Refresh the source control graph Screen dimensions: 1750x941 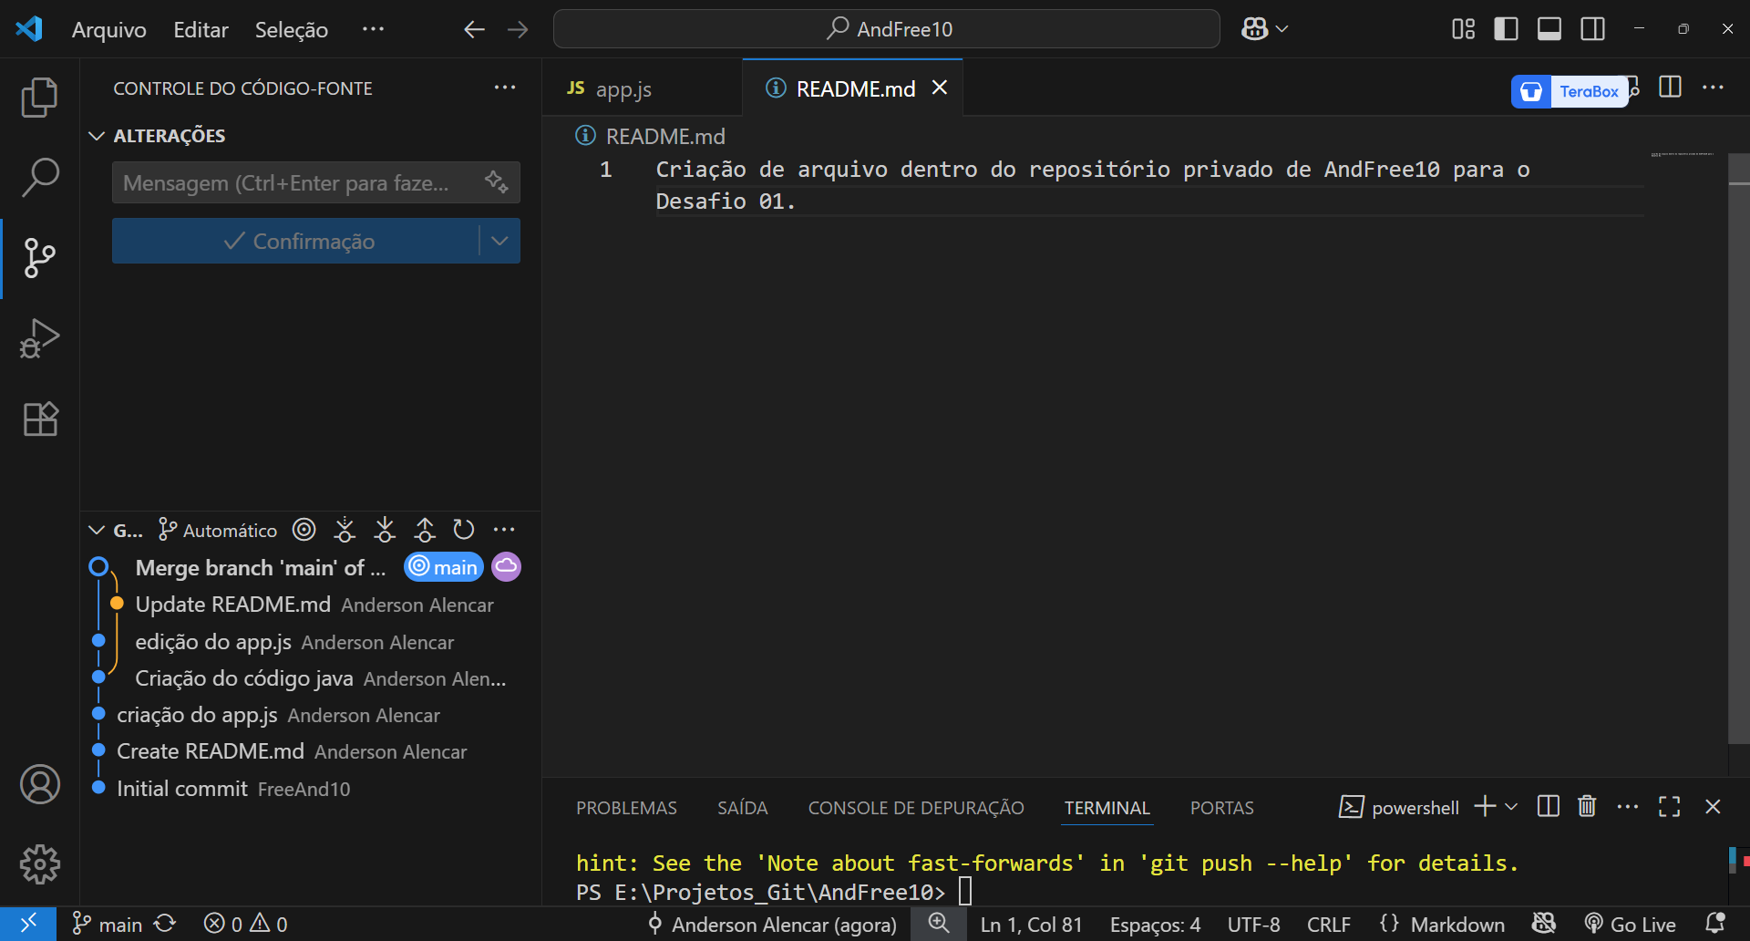click(464, 530)
